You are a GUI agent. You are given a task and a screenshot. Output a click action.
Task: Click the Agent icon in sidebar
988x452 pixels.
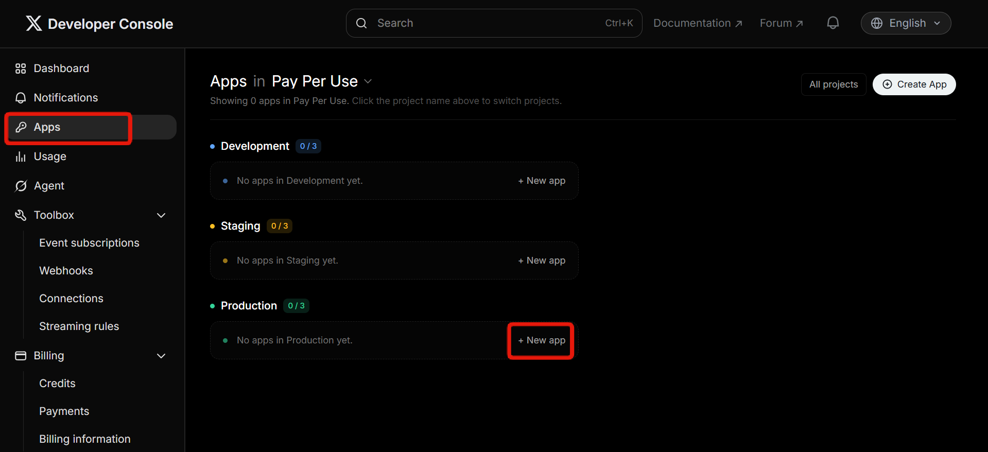(21, 186)
